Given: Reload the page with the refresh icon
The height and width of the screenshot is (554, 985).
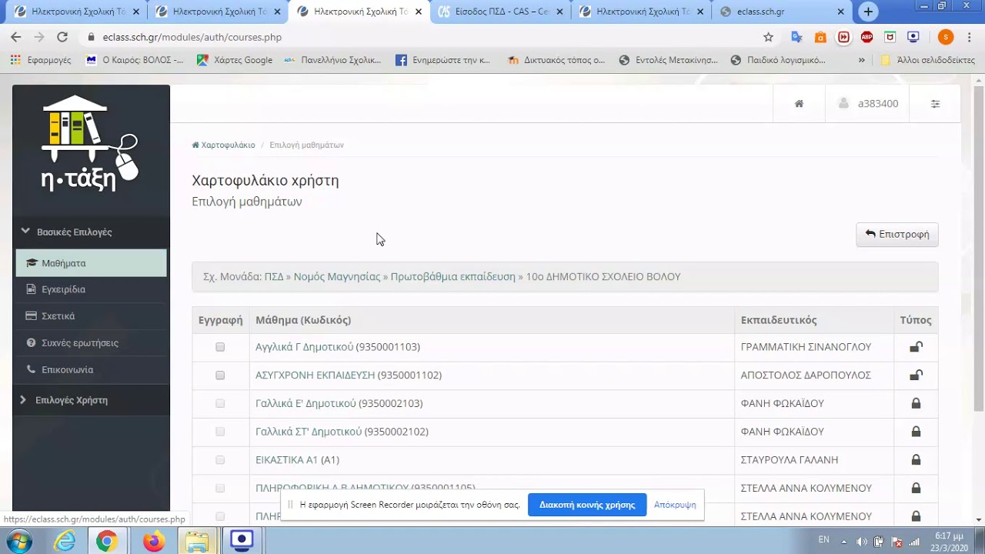Looking at the screenshot, I should pos(62,37).
